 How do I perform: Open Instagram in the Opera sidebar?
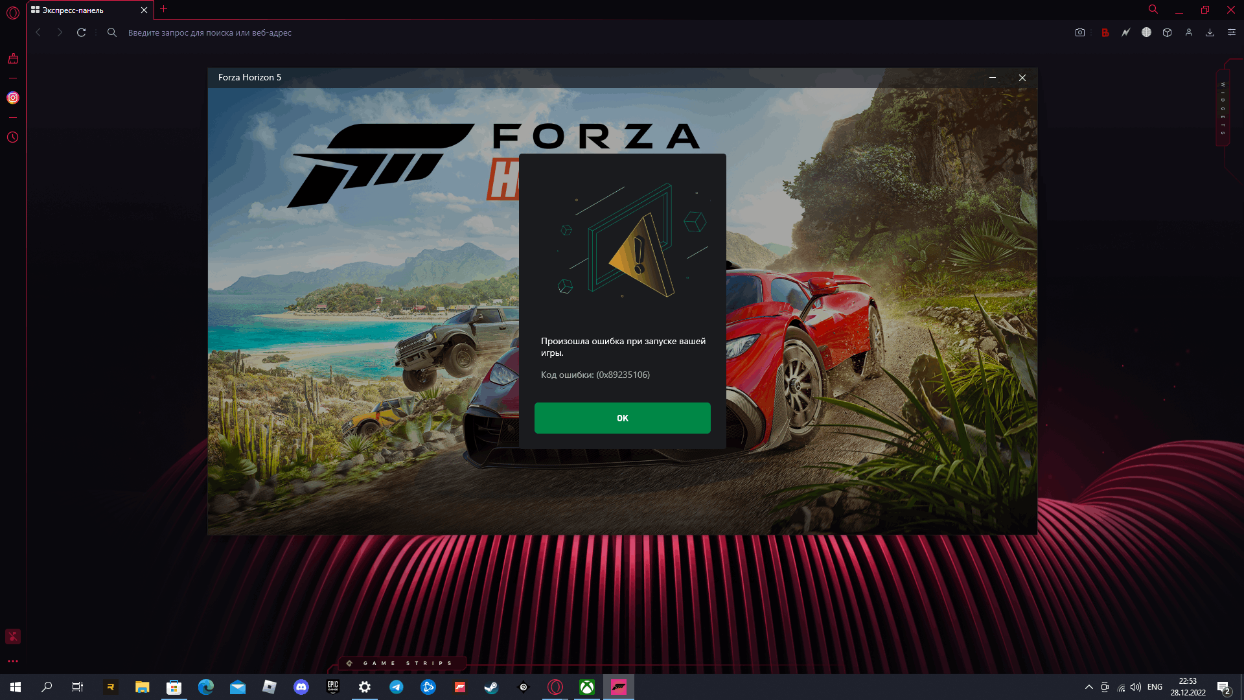tap(13, 98)
